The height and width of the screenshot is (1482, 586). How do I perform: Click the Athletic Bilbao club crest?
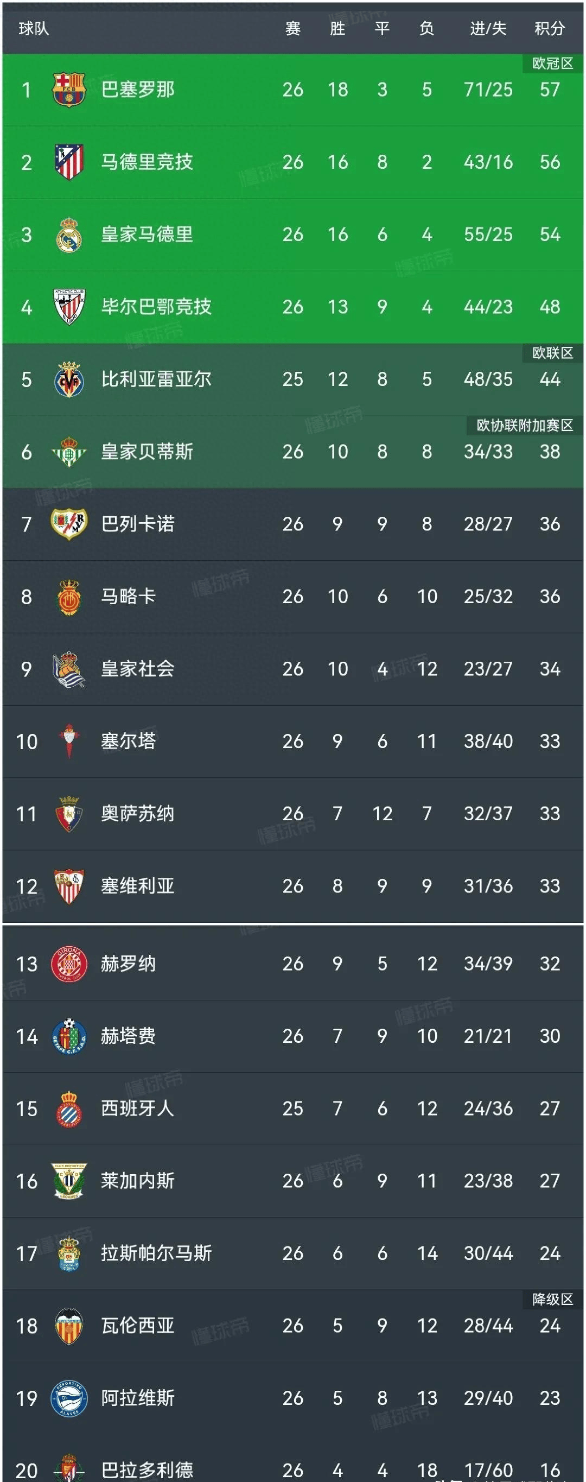[x=69, y=307]
